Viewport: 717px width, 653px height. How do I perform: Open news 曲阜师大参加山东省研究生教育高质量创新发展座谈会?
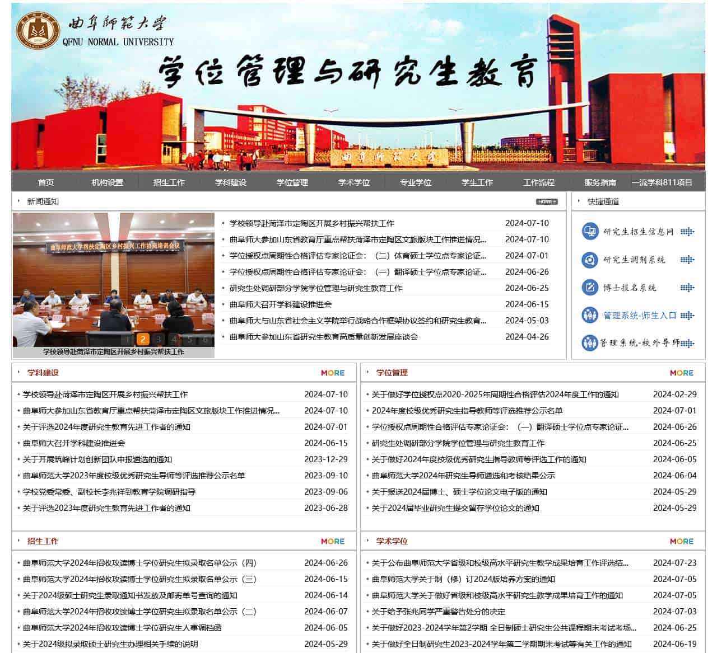coord(324,337)
